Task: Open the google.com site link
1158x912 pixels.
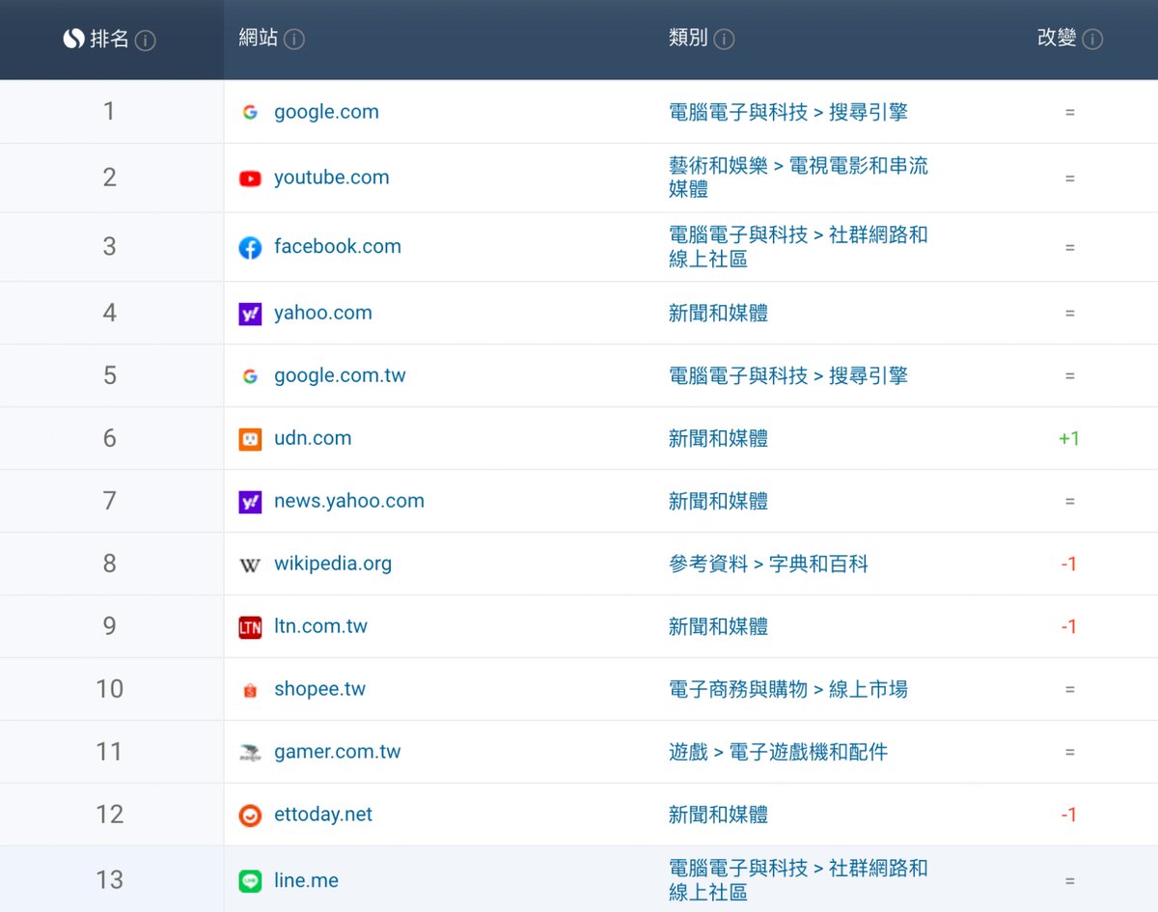Action: [x=326, y=112]
